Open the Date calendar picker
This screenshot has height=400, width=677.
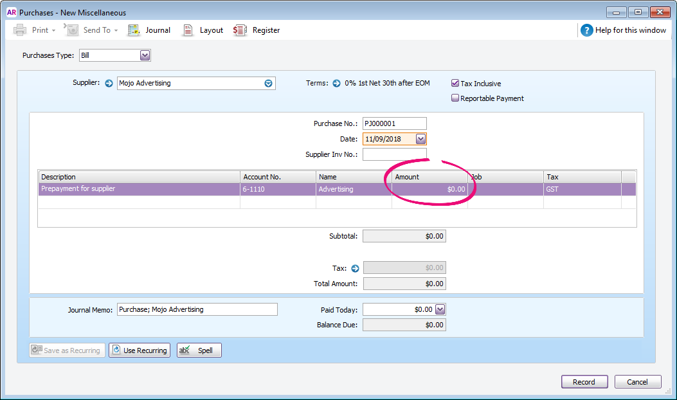421,138
